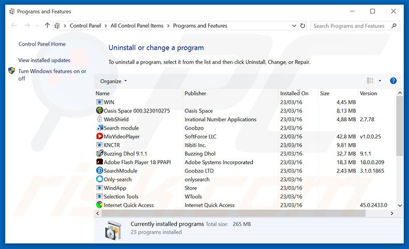The width and height of the screenshot is (409, 249).
Task: Click the Adobe Flash Player icon
Action: (99, 162)
